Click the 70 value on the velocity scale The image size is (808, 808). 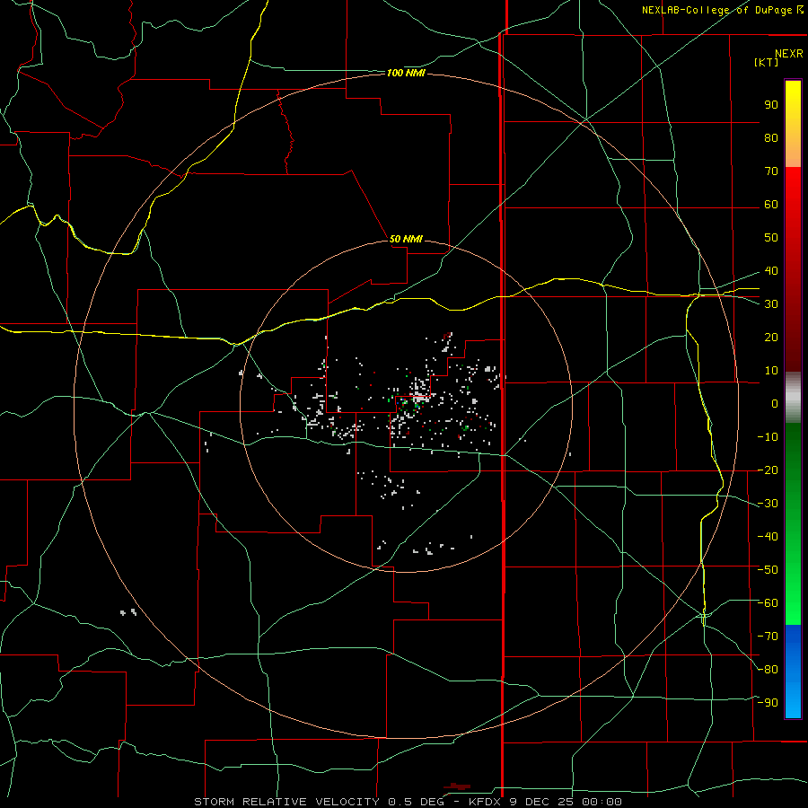click(771, 171)
